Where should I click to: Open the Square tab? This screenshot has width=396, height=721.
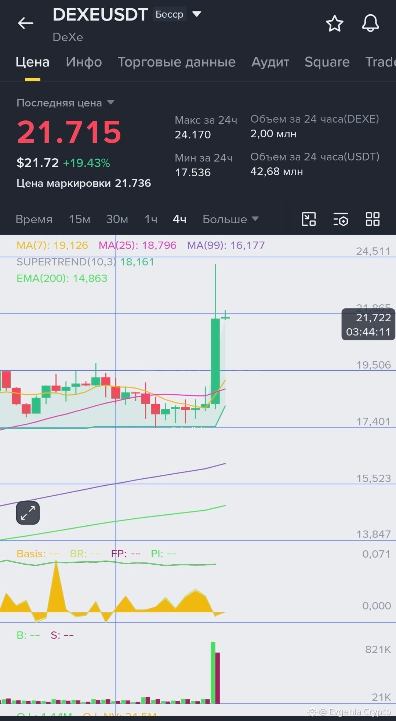click(x=327, y=62)
